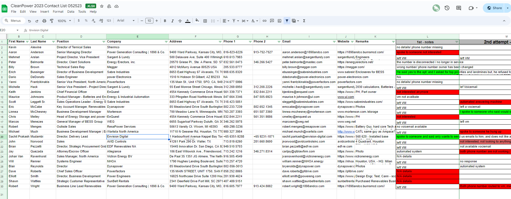Open the Company column filter

click(x=166, y=42)
